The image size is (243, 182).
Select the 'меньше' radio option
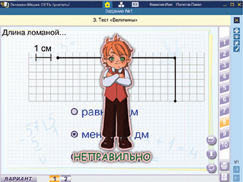(75, 134)
